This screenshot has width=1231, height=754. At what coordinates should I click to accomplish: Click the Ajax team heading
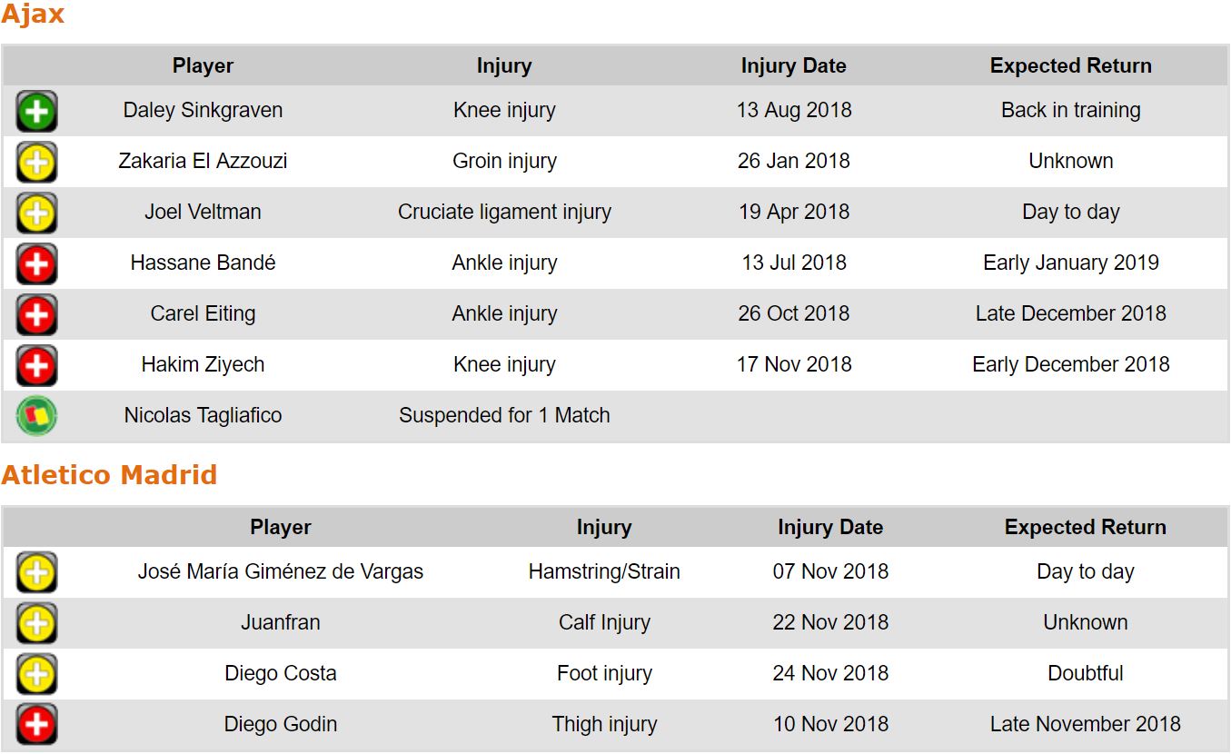pyautogui.click(x=33, y=15)
